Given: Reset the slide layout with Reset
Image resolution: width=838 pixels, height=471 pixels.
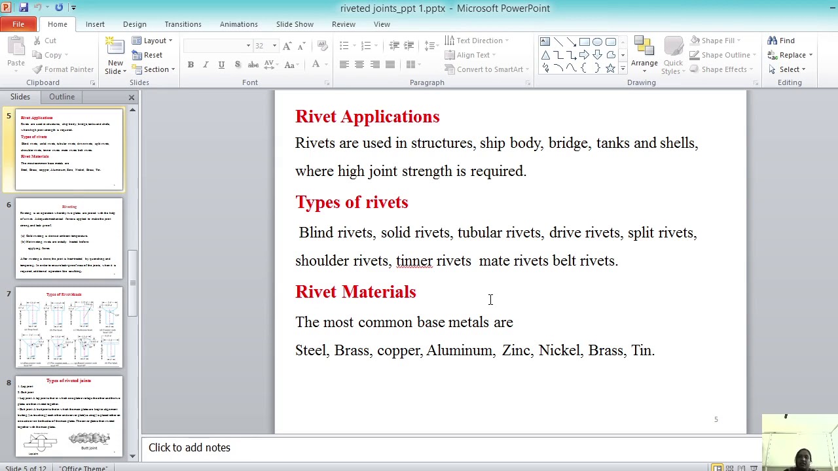Looking at the screenshot, I should click(147, 55).
